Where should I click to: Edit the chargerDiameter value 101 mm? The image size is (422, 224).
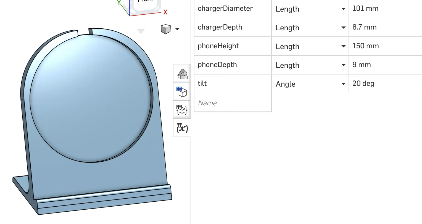click(365, 9)
